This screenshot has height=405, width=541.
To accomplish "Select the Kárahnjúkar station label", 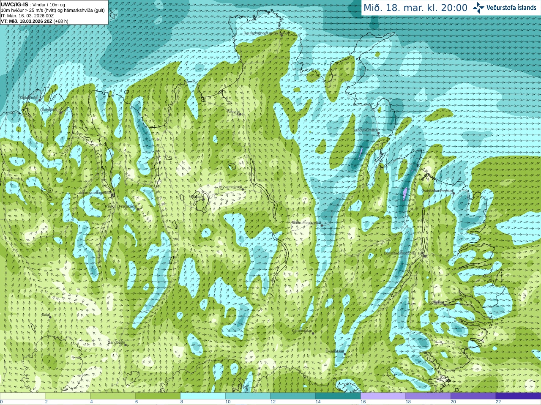I will [302, 331].
